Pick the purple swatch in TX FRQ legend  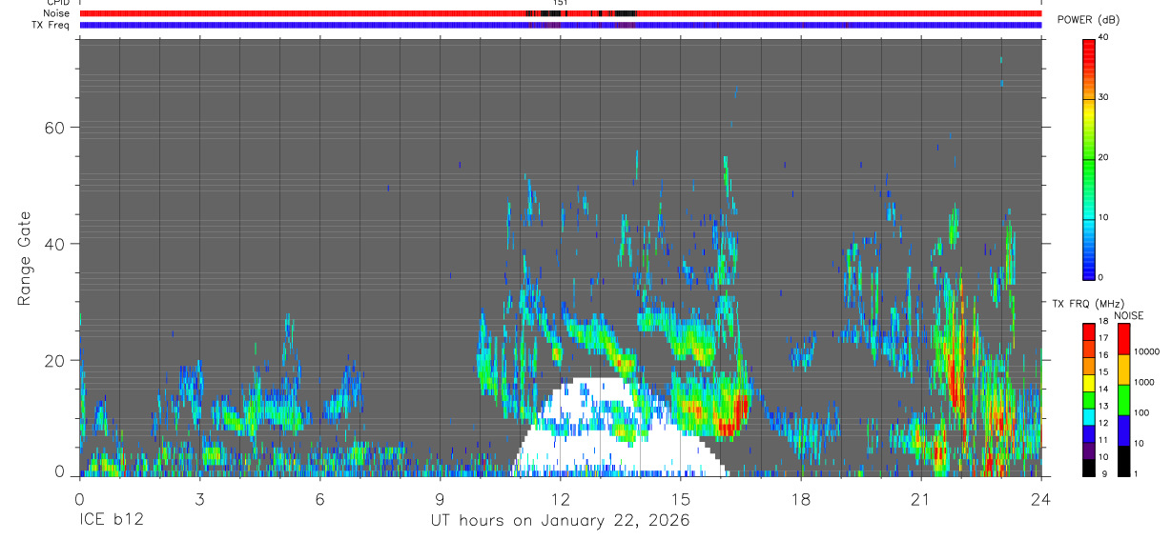coord(1089,449)
